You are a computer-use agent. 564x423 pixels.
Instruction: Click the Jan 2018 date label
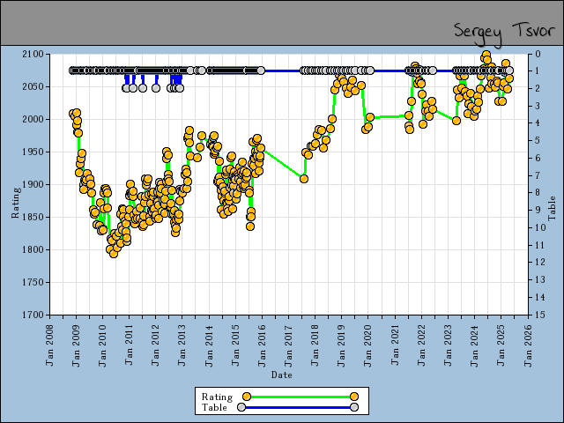[315, 345]
